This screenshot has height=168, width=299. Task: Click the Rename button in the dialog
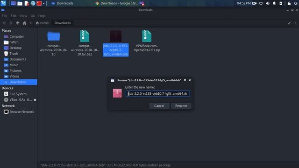[x=181, y=106]
